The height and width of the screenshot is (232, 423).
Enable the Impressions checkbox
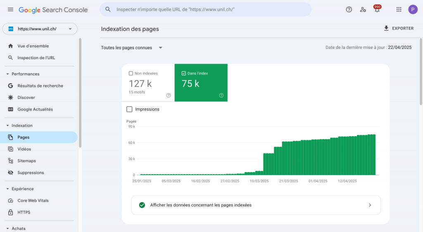point(129,109)
